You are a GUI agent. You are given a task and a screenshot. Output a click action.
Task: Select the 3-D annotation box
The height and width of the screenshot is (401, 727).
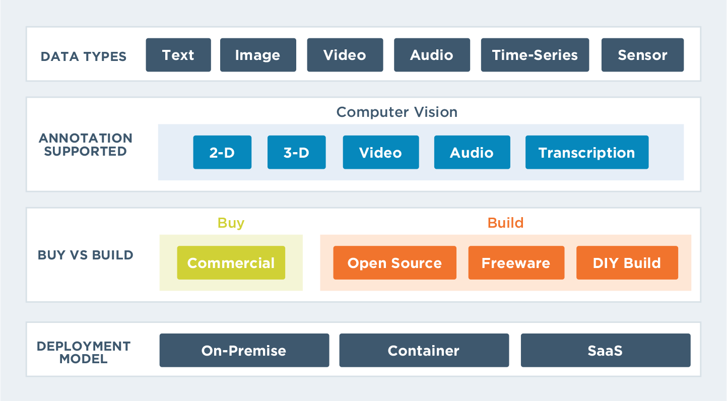click(297, 152)
